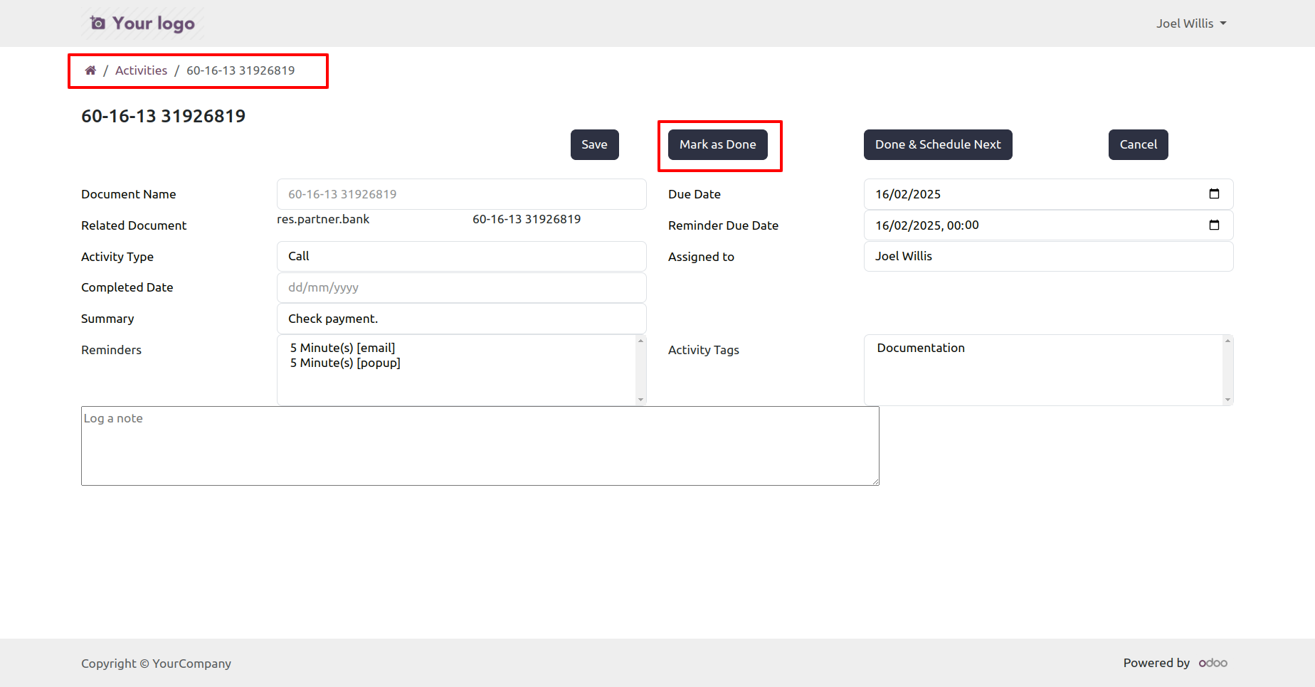
Task: Navigate to Activities breadcrumb link
Action: [x=141, y=70]
